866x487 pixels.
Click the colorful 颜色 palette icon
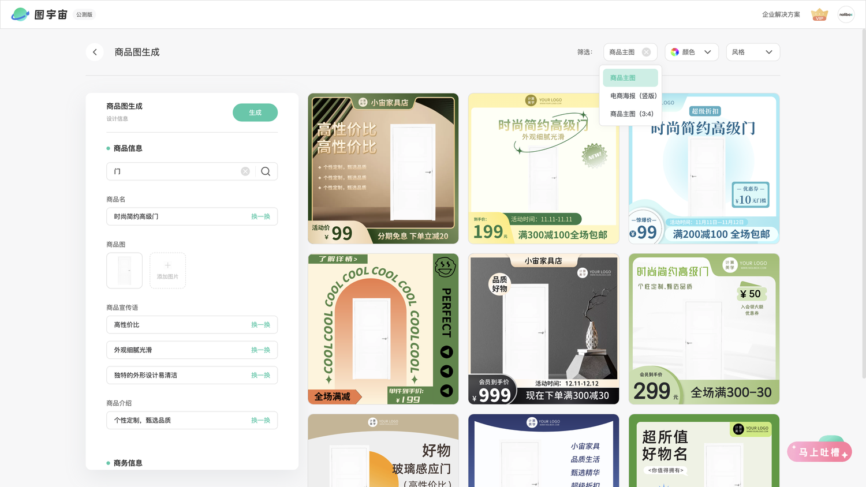(x=675, y=52)
